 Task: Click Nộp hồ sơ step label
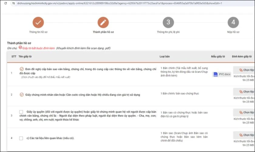pos(233,32)
